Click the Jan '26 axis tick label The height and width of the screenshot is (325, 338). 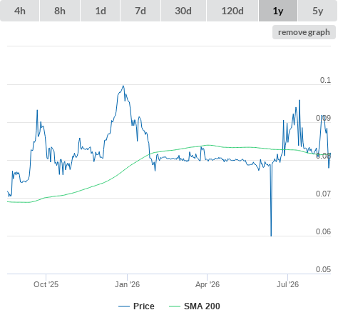point(127,284)
